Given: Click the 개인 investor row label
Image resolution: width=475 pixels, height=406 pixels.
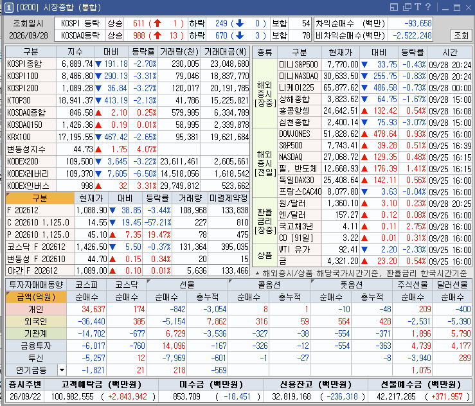Looking at the screenshot, I should tap(36, 309).
